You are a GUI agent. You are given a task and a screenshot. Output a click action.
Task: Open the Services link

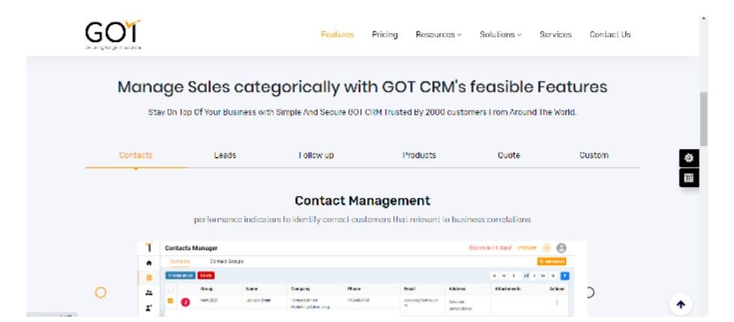point(555,34)
